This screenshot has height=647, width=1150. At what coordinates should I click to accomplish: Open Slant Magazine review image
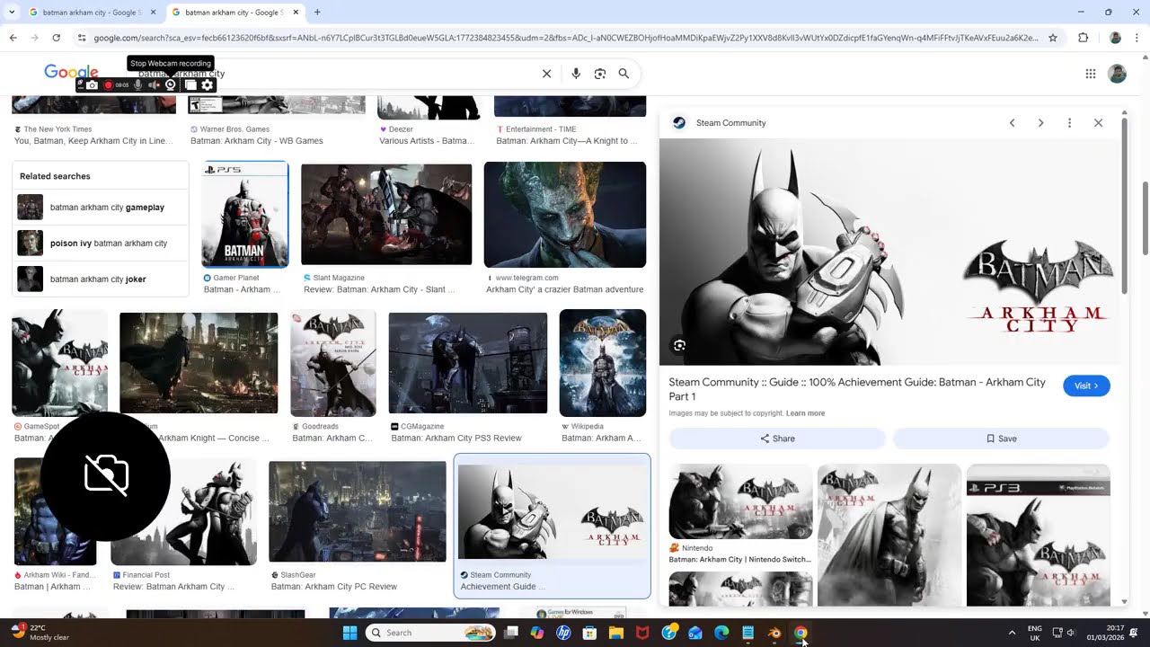pos(386,214)
